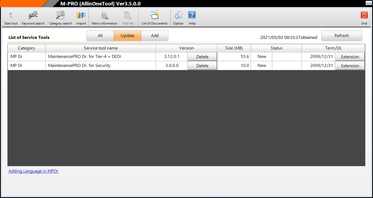
Task: Delete MaintenancePRO Dr. for Security
Action: pos(202,66)
